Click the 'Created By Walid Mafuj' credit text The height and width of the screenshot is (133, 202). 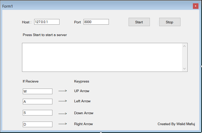point(176,124)
